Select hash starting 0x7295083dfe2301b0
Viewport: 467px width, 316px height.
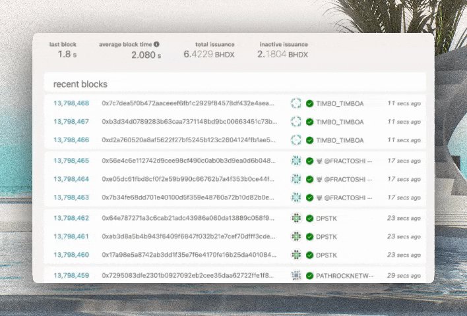coord(187,276)
